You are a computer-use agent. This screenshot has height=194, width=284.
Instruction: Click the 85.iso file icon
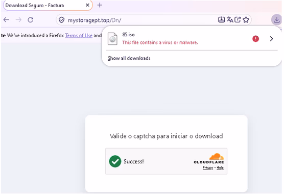(112, 39)
